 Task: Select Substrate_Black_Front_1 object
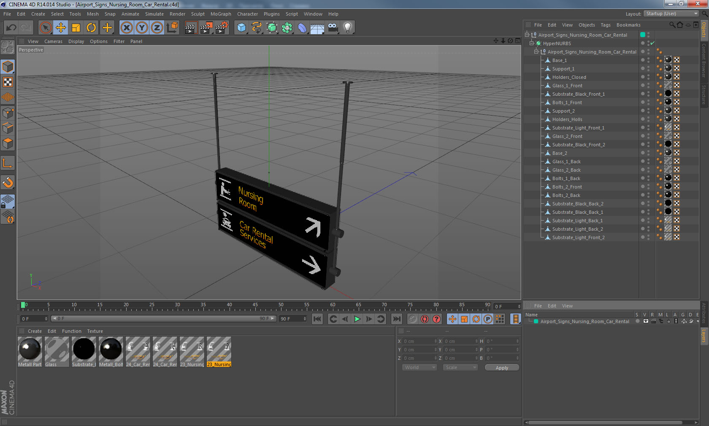578,94
